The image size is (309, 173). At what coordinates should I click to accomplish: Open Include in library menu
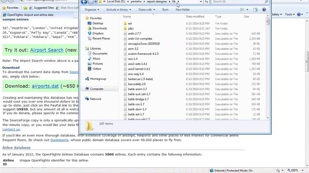click(119, 10)
